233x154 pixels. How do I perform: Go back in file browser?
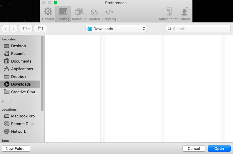point(6,29)
